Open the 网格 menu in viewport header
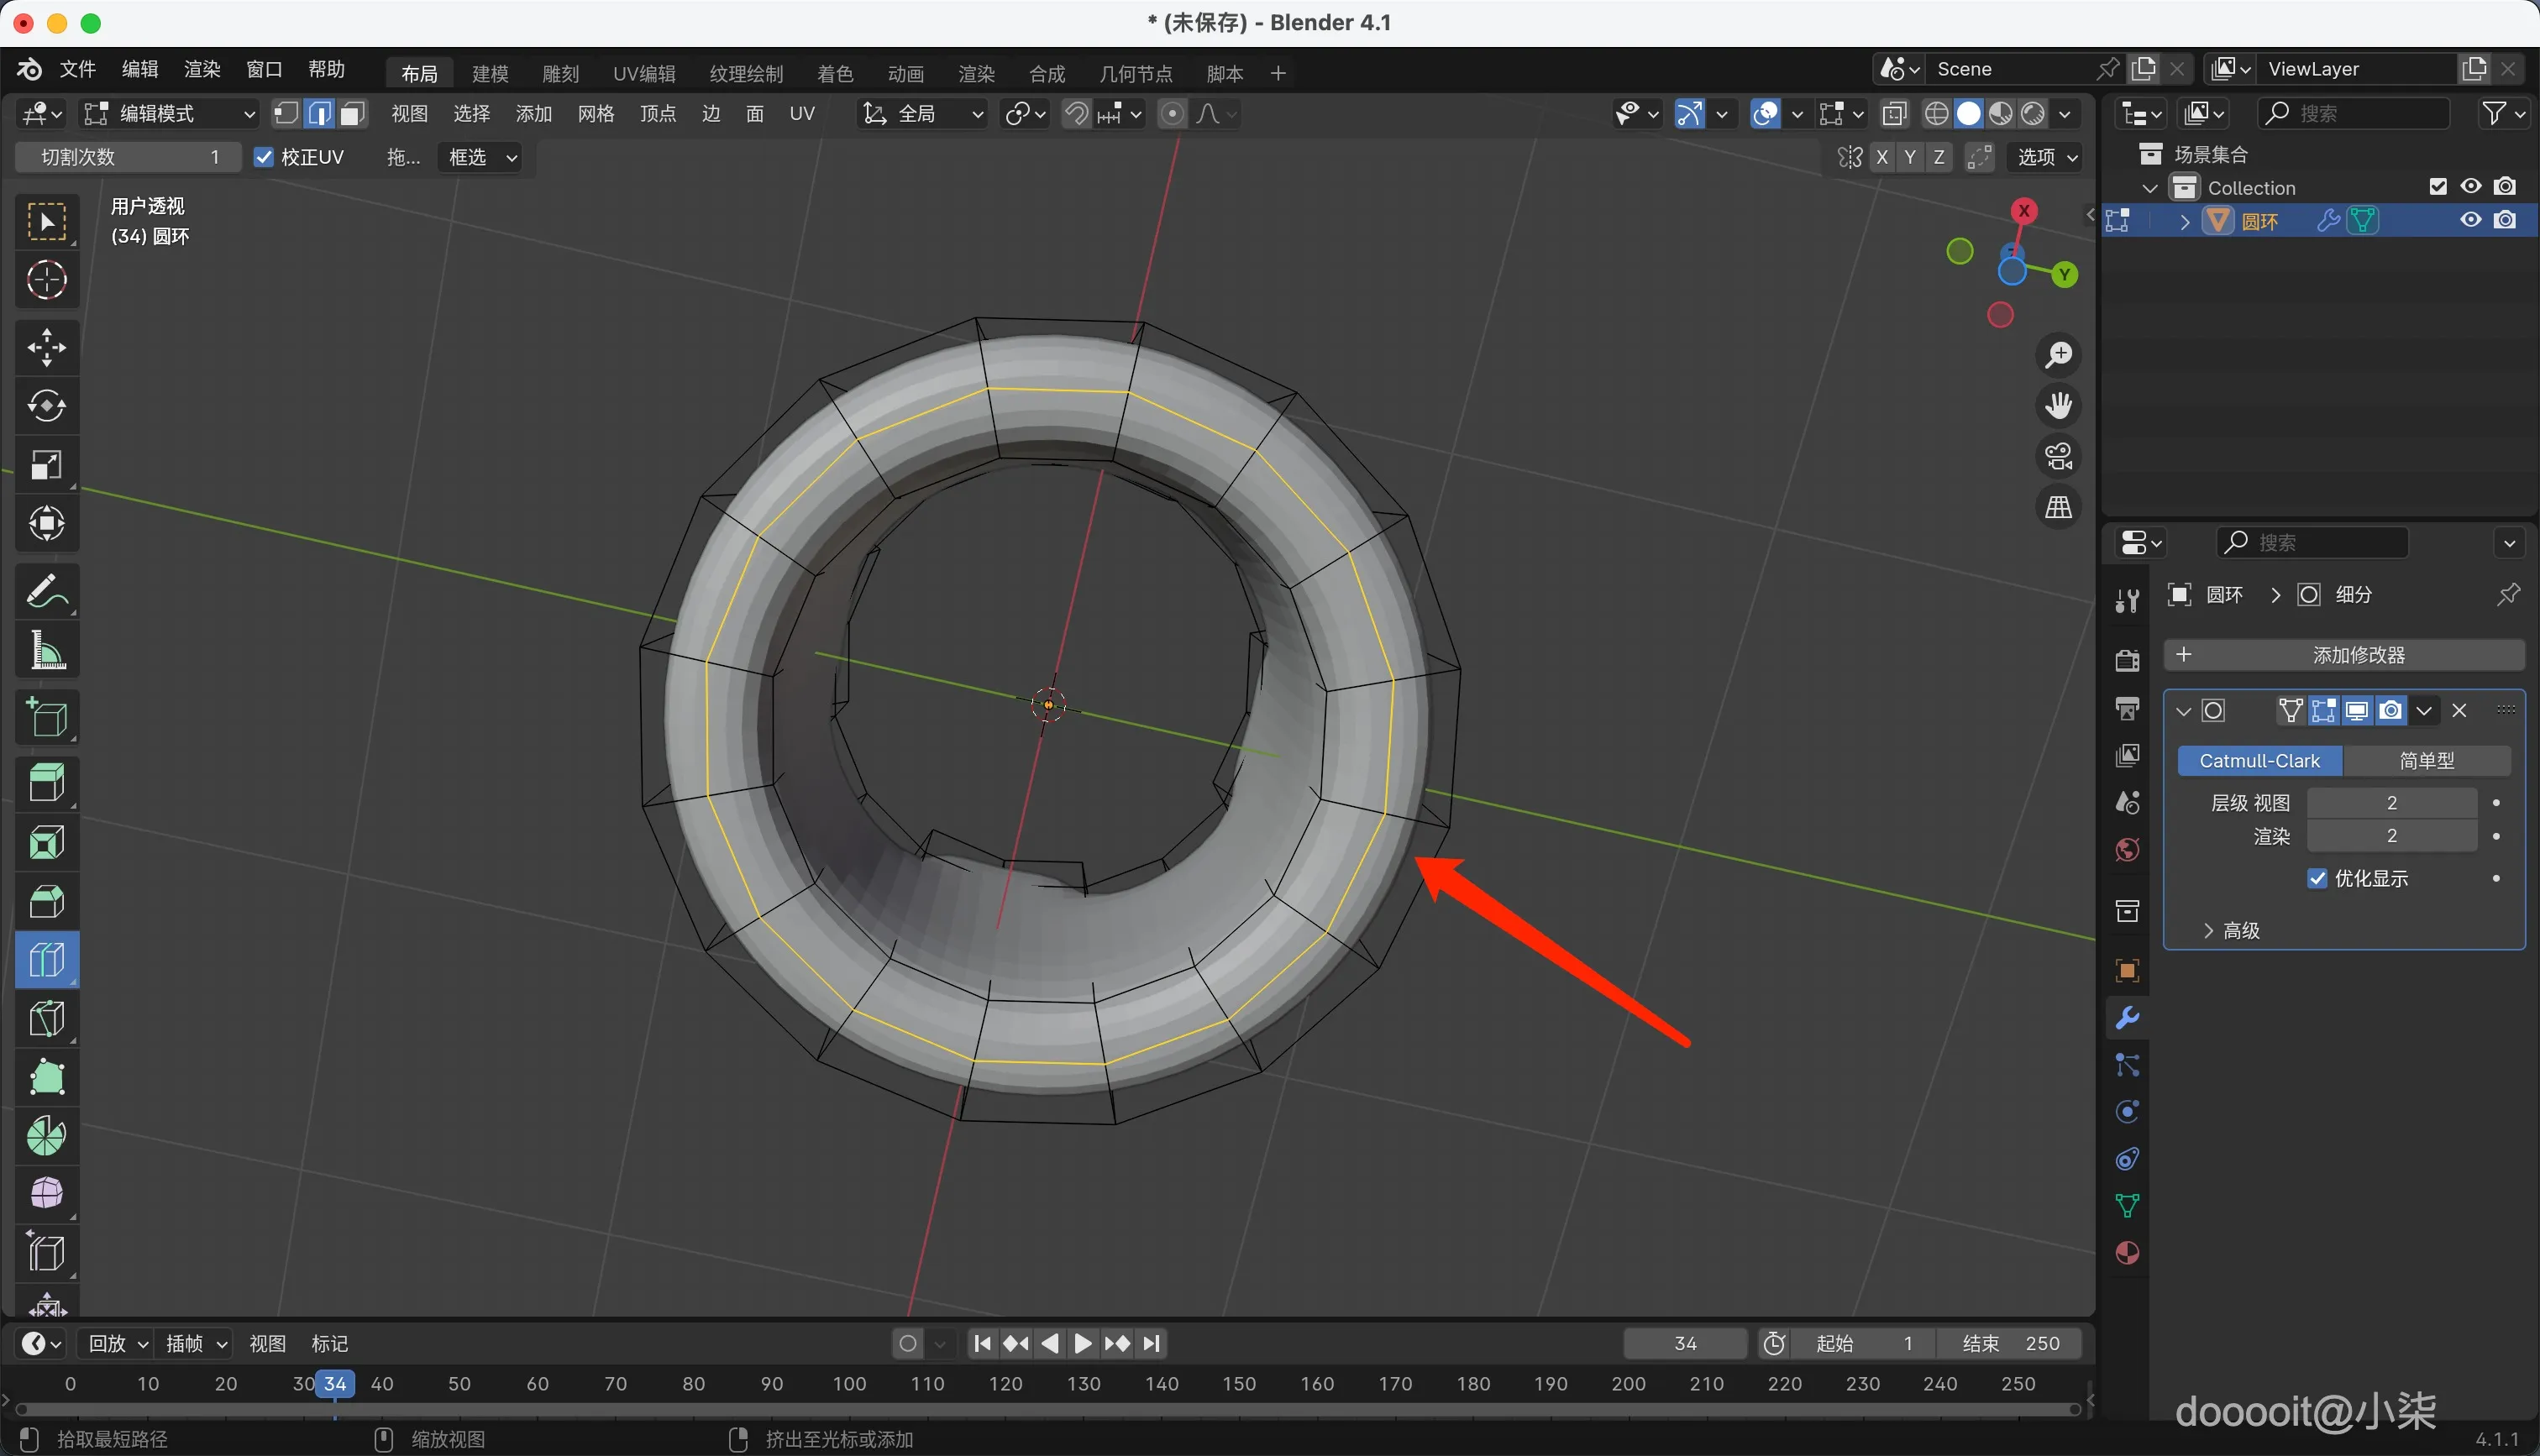This screenshot has width=2540, height=1456. pyautogui.click(x=596, y=114)
